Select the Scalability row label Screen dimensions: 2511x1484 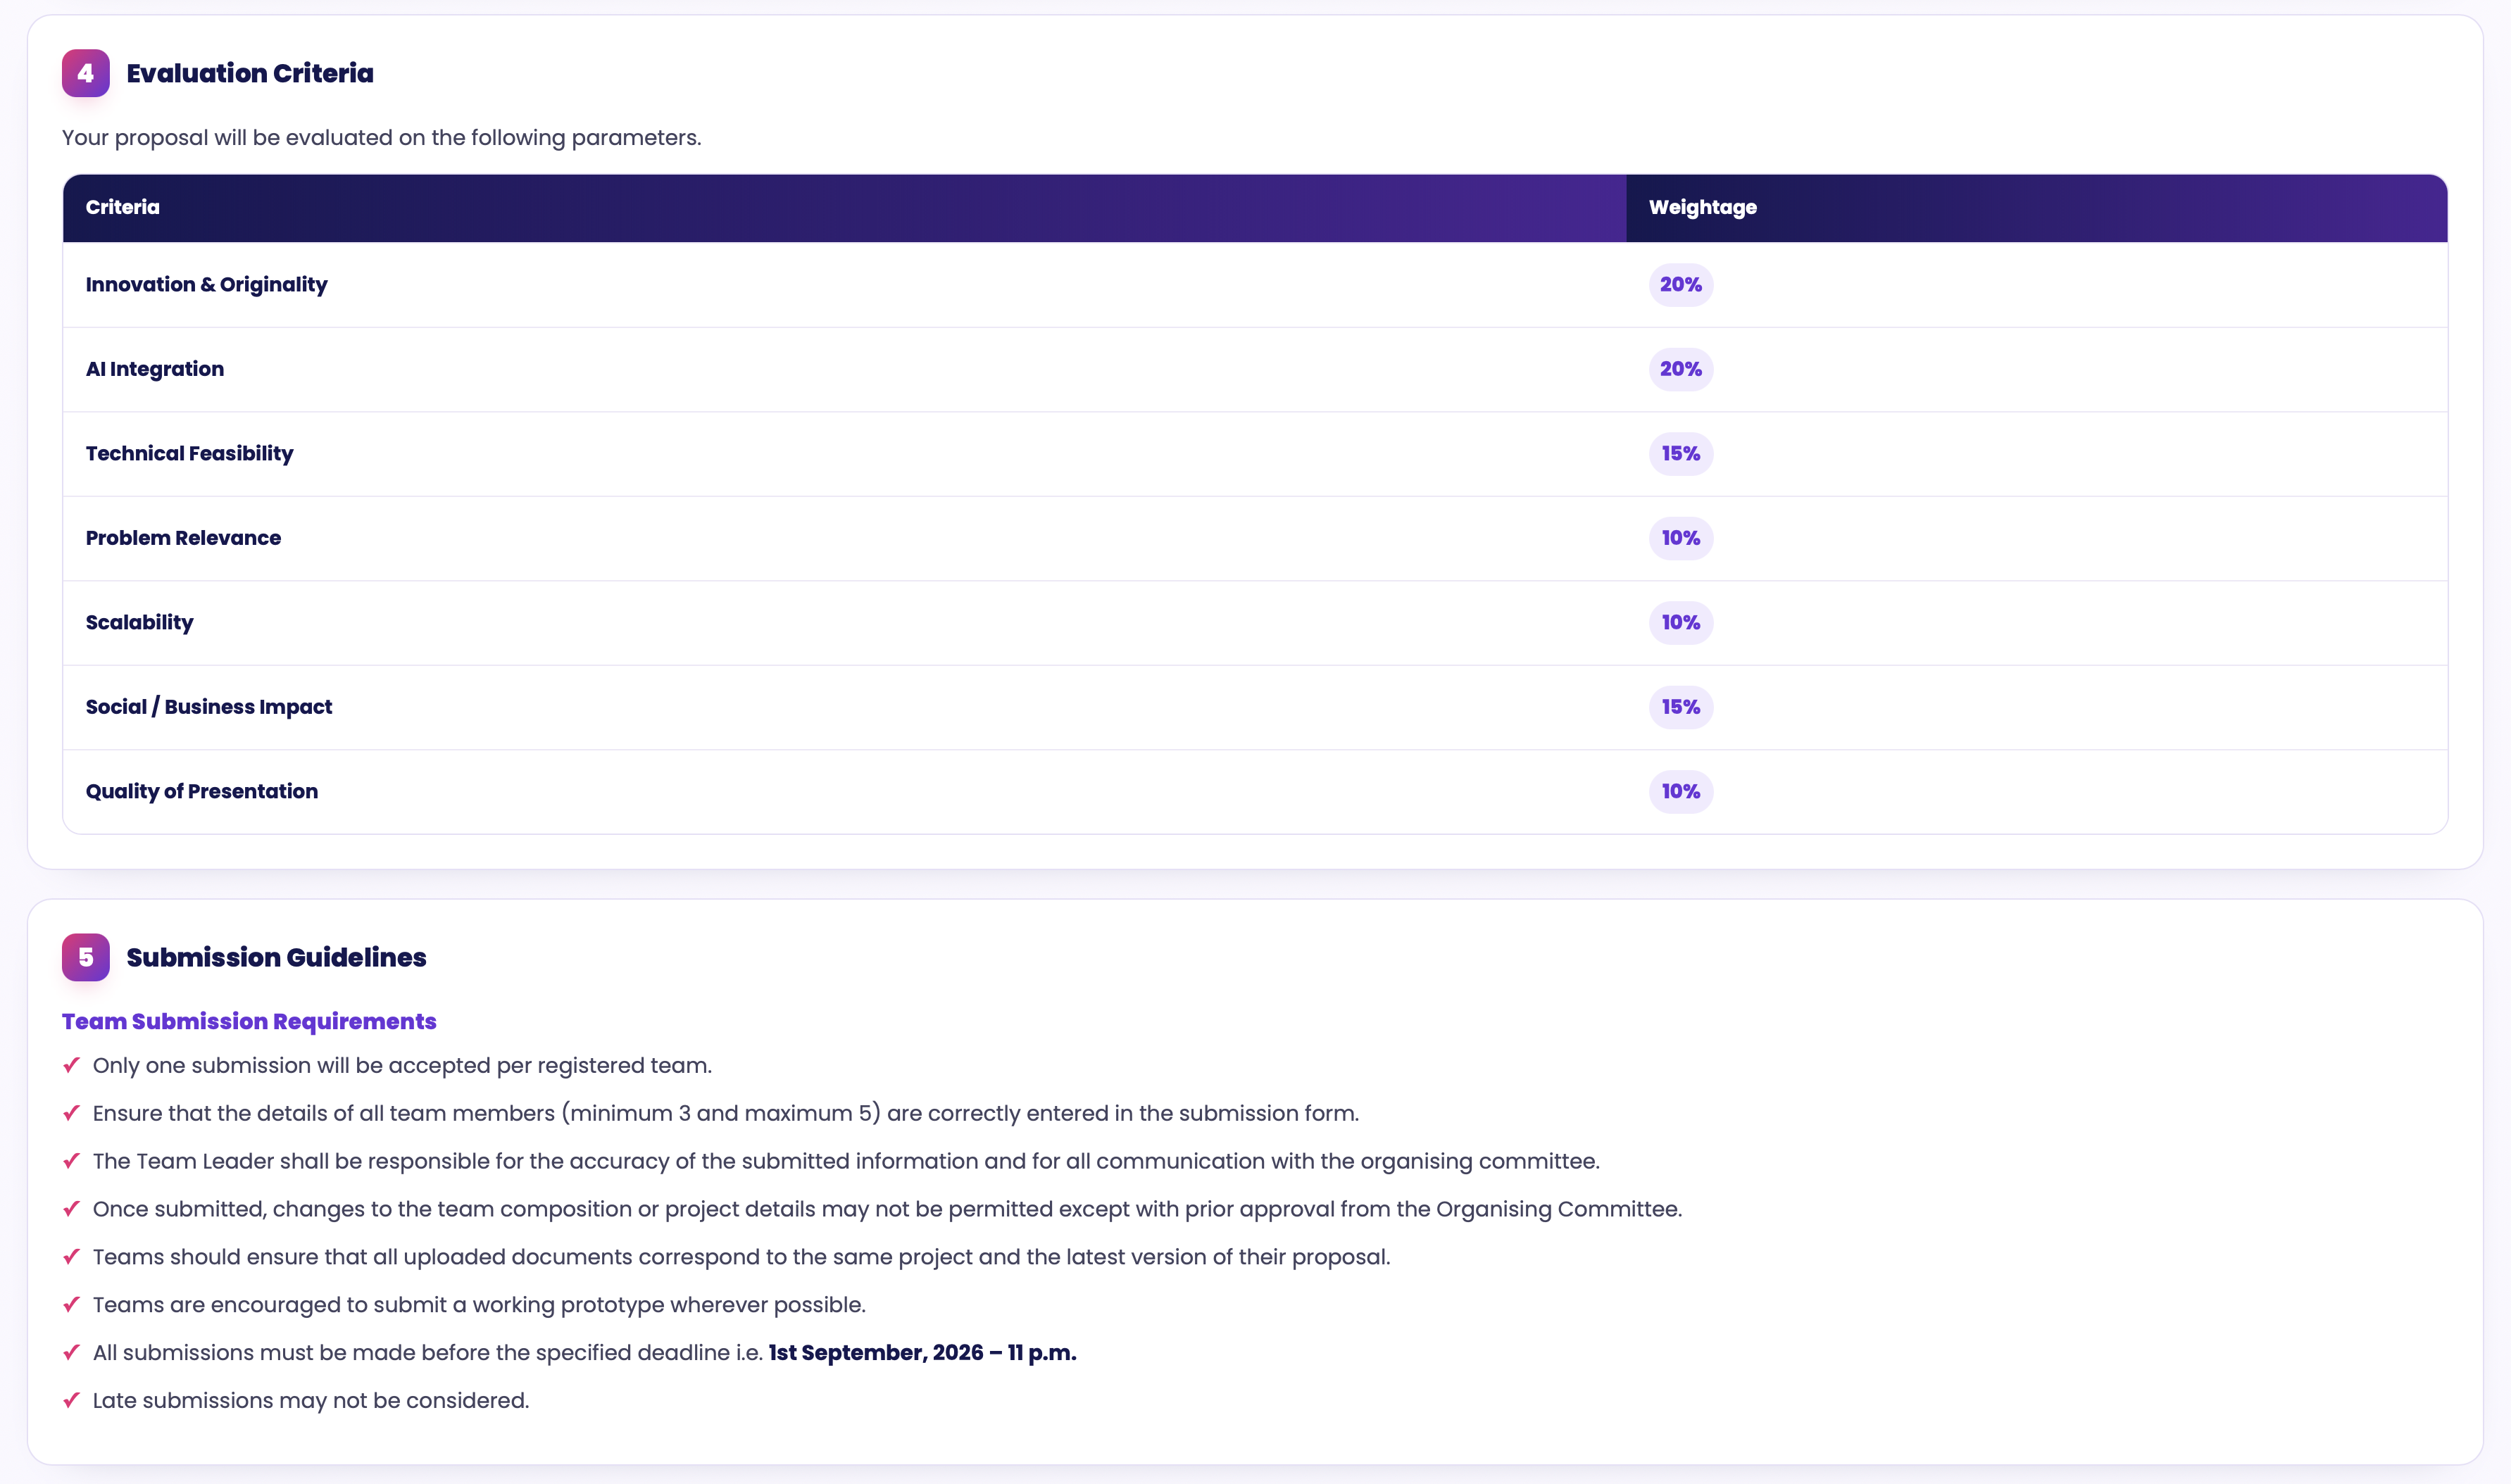(140, 622)
